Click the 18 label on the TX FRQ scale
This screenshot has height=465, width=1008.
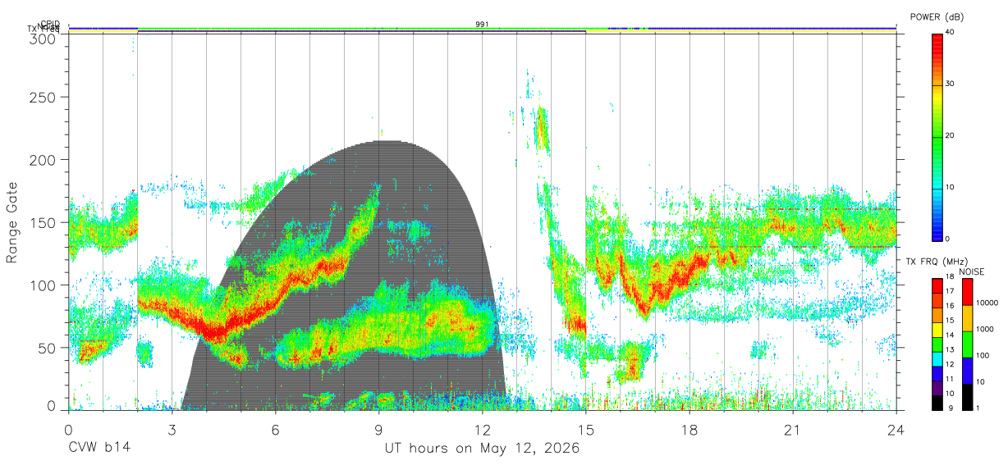(x=951, y=278)
